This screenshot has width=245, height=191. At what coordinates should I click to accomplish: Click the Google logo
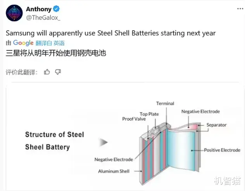coord(23,43)
